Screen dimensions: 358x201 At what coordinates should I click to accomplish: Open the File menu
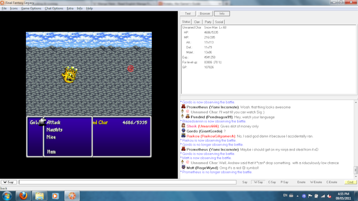[x=4, y=8]
